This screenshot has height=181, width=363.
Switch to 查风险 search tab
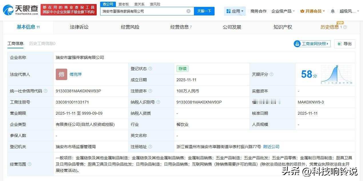(x=155, y=4)
